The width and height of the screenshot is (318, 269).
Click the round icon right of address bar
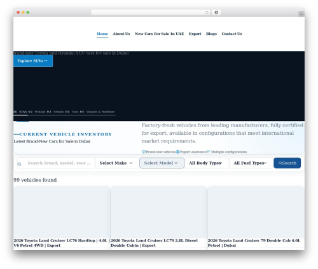[216, 12]
